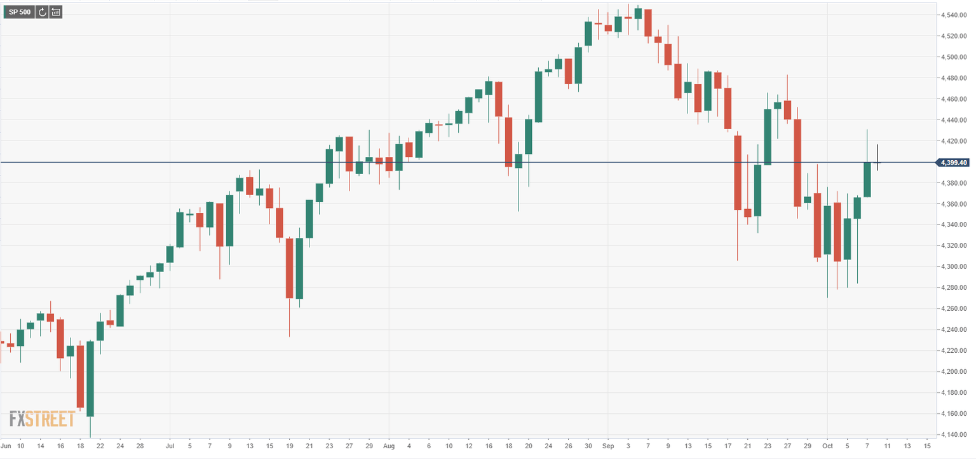Click the 4,500.00 price axis label
976x459 pixels.
click(x=954, y=57)
